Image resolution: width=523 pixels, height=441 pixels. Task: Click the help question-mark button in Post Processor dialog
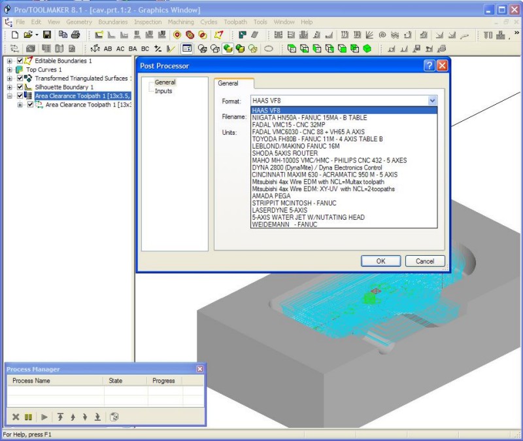coord(430,65)
